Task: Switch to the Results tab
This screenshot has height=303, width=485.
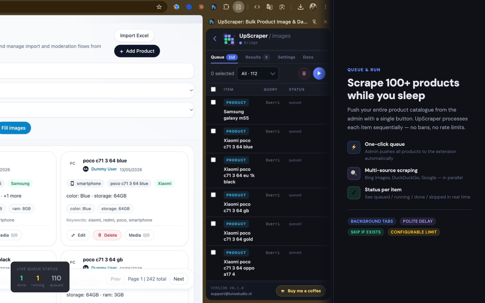Action: 258,57
